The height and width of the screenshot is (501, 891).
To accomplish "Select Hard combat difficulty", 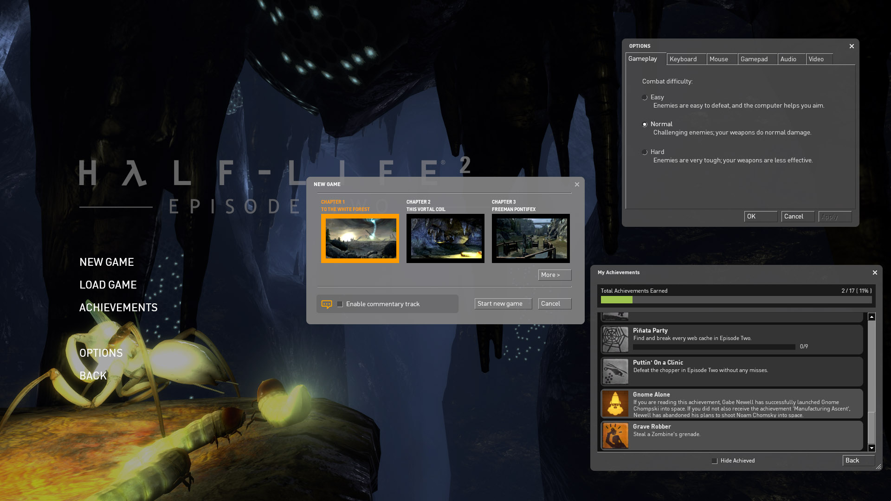I will pos(645,152).
